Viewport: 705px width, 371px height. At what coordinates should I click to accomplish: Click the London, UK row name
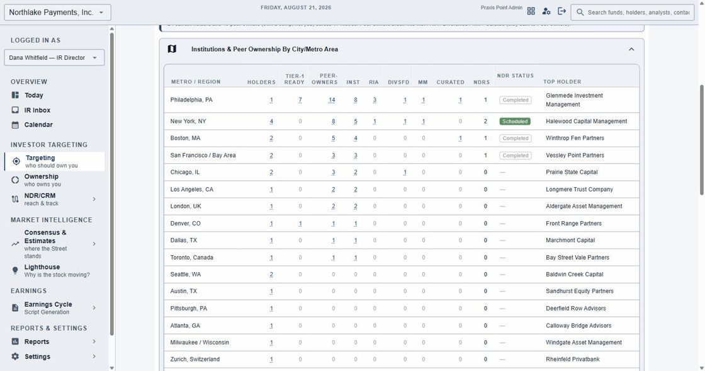(x=186, y=207)
